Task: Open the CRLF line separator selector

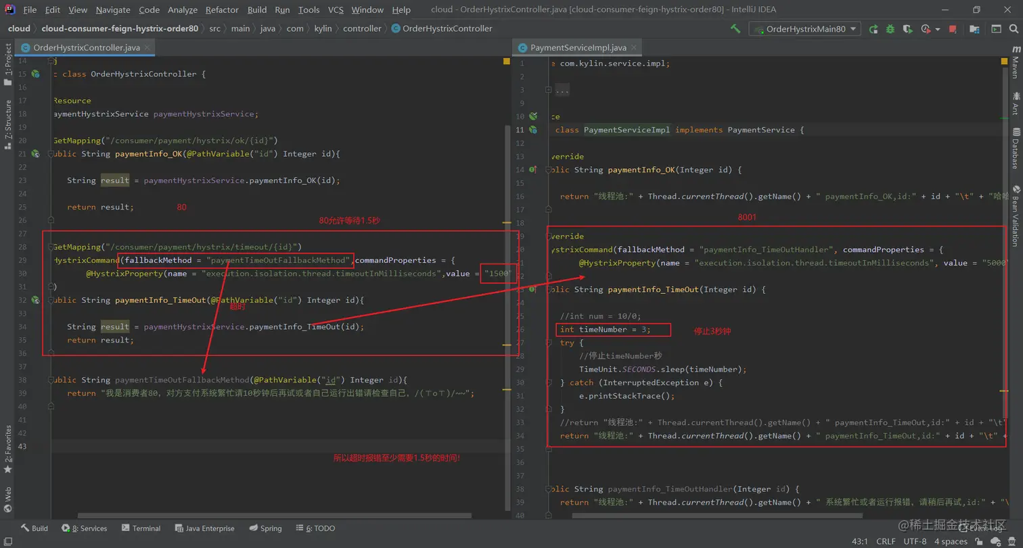Action: pos(886,541)
